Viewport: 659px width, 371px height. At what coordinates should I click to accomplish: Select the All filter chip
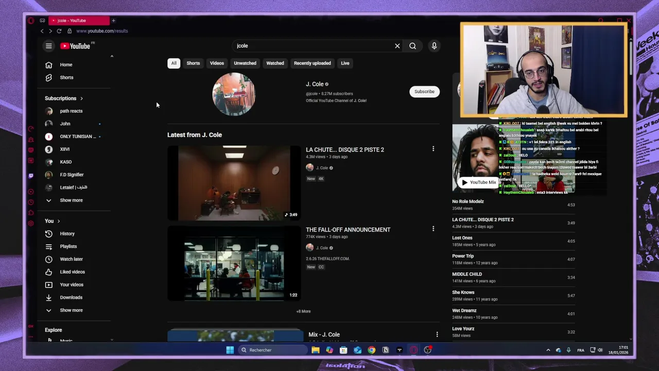point(174,63)
